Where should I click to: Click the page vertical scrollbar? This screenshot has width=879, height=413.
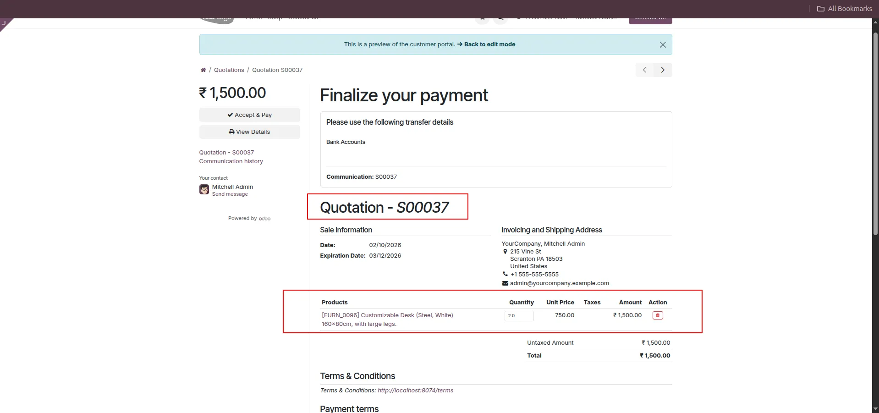(x=875, y=138)
